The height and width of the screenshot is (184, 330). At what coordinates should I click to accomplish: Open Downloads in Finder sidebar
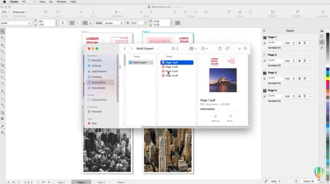(x=100, y=88)
